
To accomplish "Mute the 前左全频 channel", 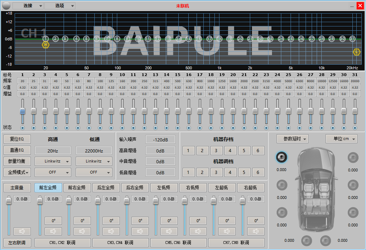I will tap(53, 231).
